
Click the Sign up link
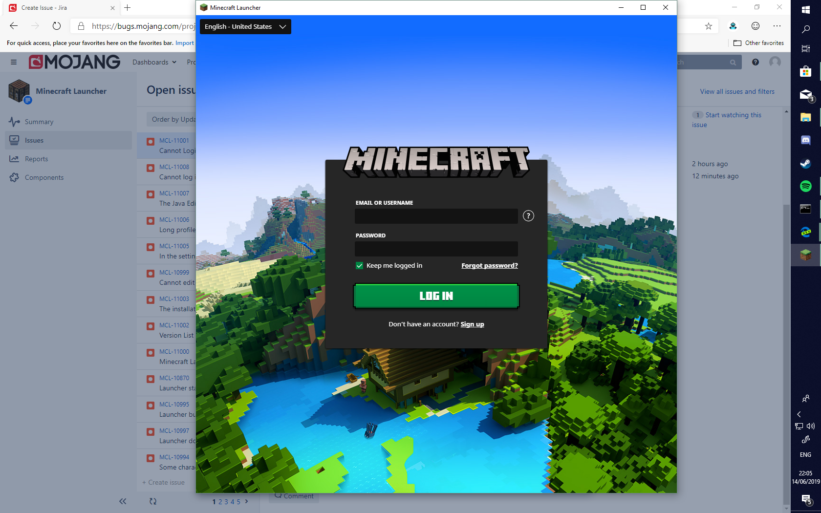click(x=472, y=324)
